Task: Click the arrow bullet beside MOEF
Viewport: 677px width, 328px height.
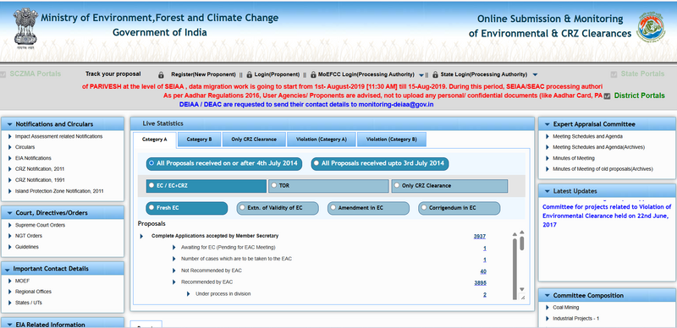Action: point(10,281)
